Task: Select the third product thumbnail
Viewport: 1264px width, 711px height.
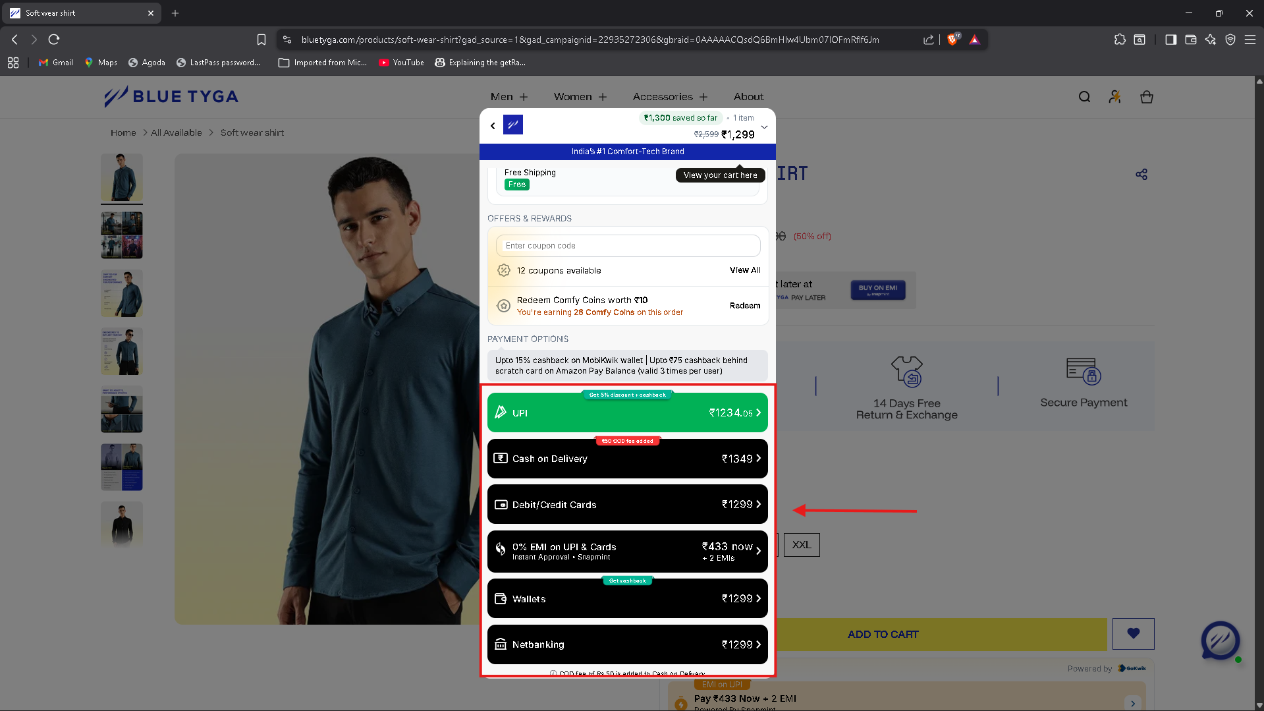Action: pyautogui.click(x=122, y=293)
